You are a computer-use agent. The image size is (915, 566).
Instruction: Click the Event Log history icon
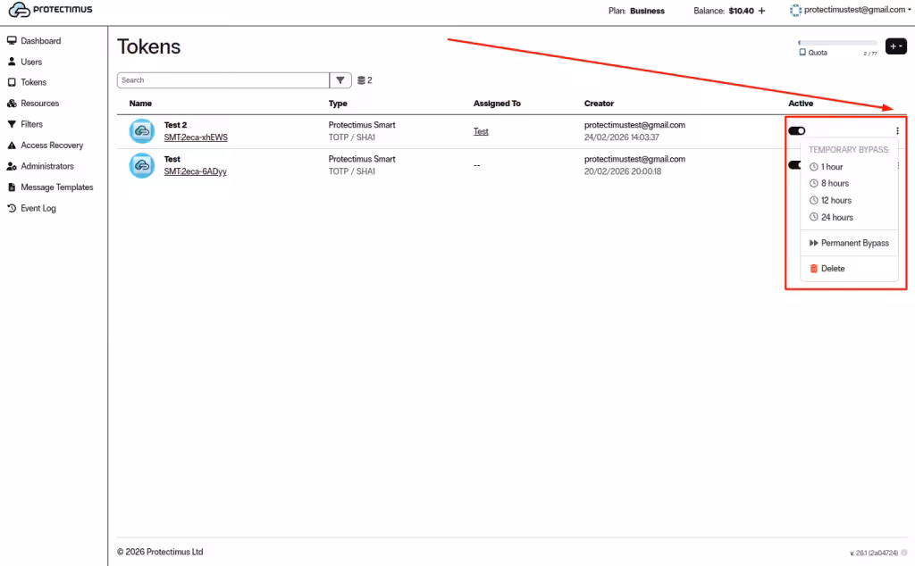coord(12,208)
